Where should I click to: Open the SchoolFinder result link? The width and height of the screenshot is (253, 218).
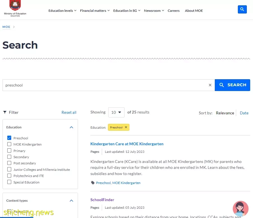tap(102, 200)
